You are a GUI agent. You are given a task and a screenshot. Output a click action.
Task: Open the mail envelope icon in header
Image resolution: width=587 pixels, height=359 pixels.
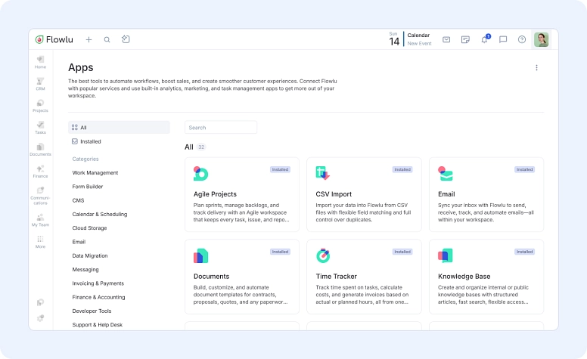(x=446, y=39)
